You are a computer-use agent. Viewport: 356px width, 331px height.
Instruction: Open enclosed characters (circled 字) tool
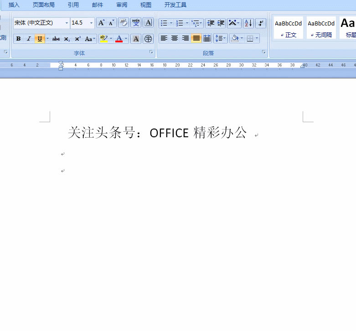click(x=148, y=39)
